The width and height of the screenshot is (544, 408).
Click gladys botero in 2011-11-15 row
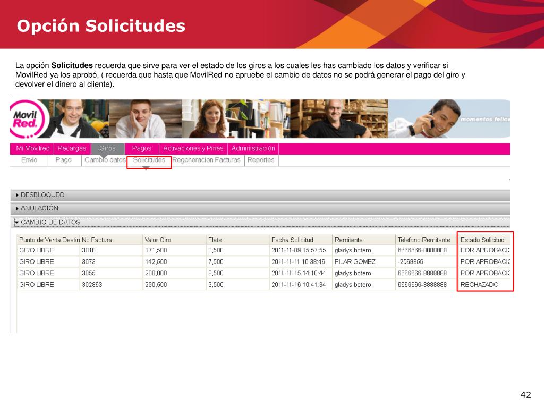[x=364, y=273]
